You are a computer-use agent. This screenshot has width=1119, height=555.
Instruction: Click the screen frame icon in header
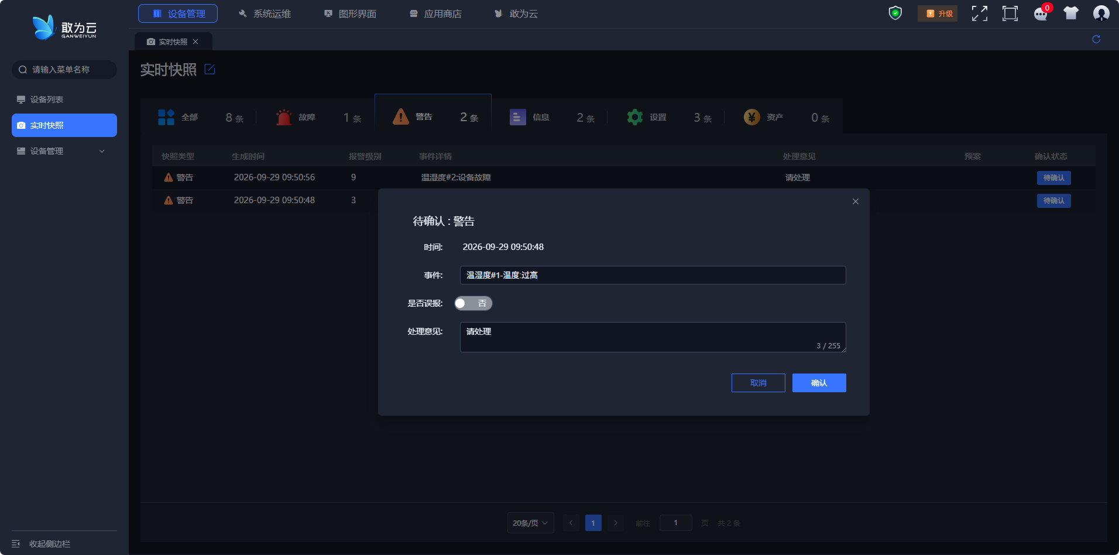(x=1010, y=13)
